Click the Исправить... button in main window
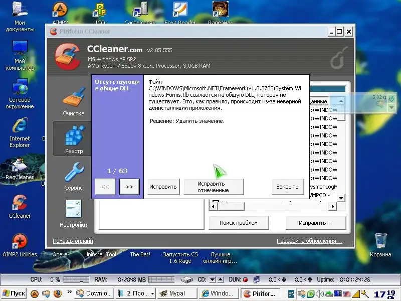 point(315,223)
